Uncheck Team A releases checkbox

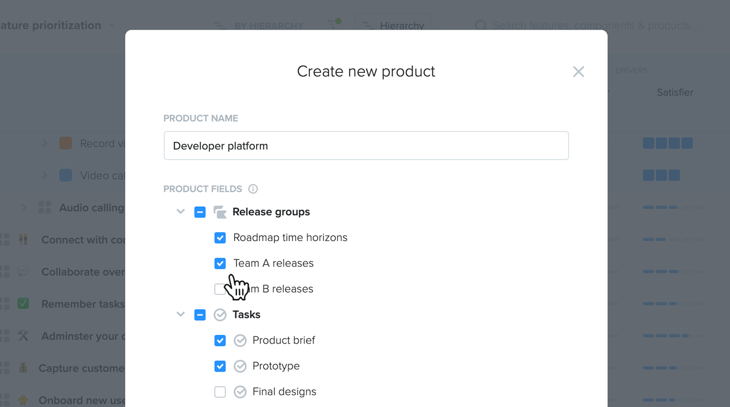(x=220, y=263)
